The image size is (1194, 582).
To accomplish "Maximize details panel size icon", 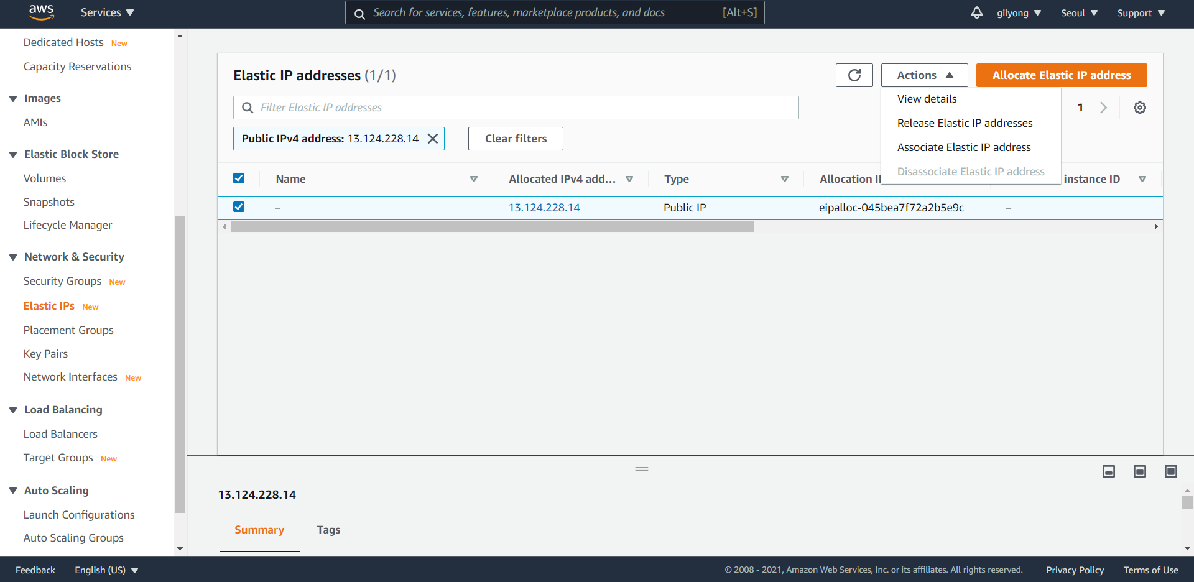I will coord(1171,471).
